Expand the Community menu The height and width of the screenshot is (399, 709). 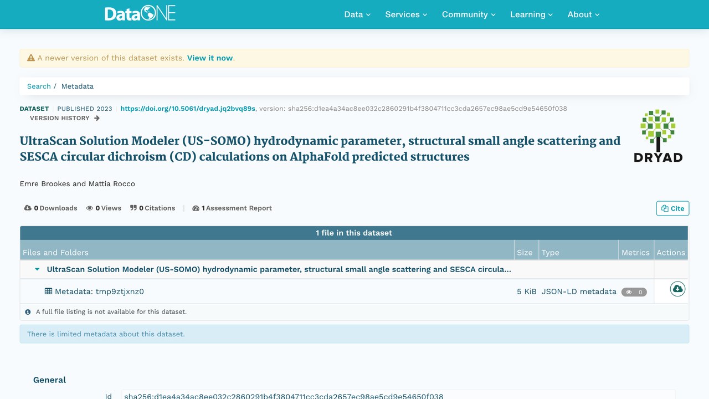click(x=469, y=14)
